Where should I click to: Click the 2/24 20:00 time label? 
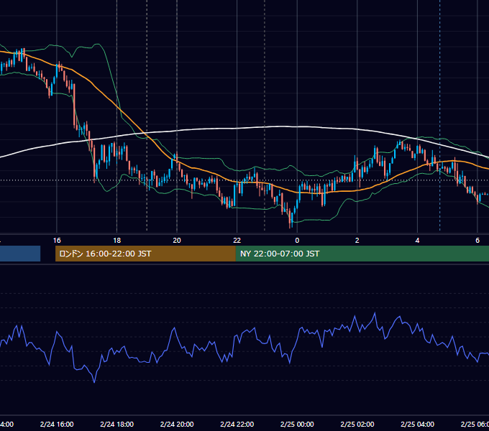tap(177, 424)
